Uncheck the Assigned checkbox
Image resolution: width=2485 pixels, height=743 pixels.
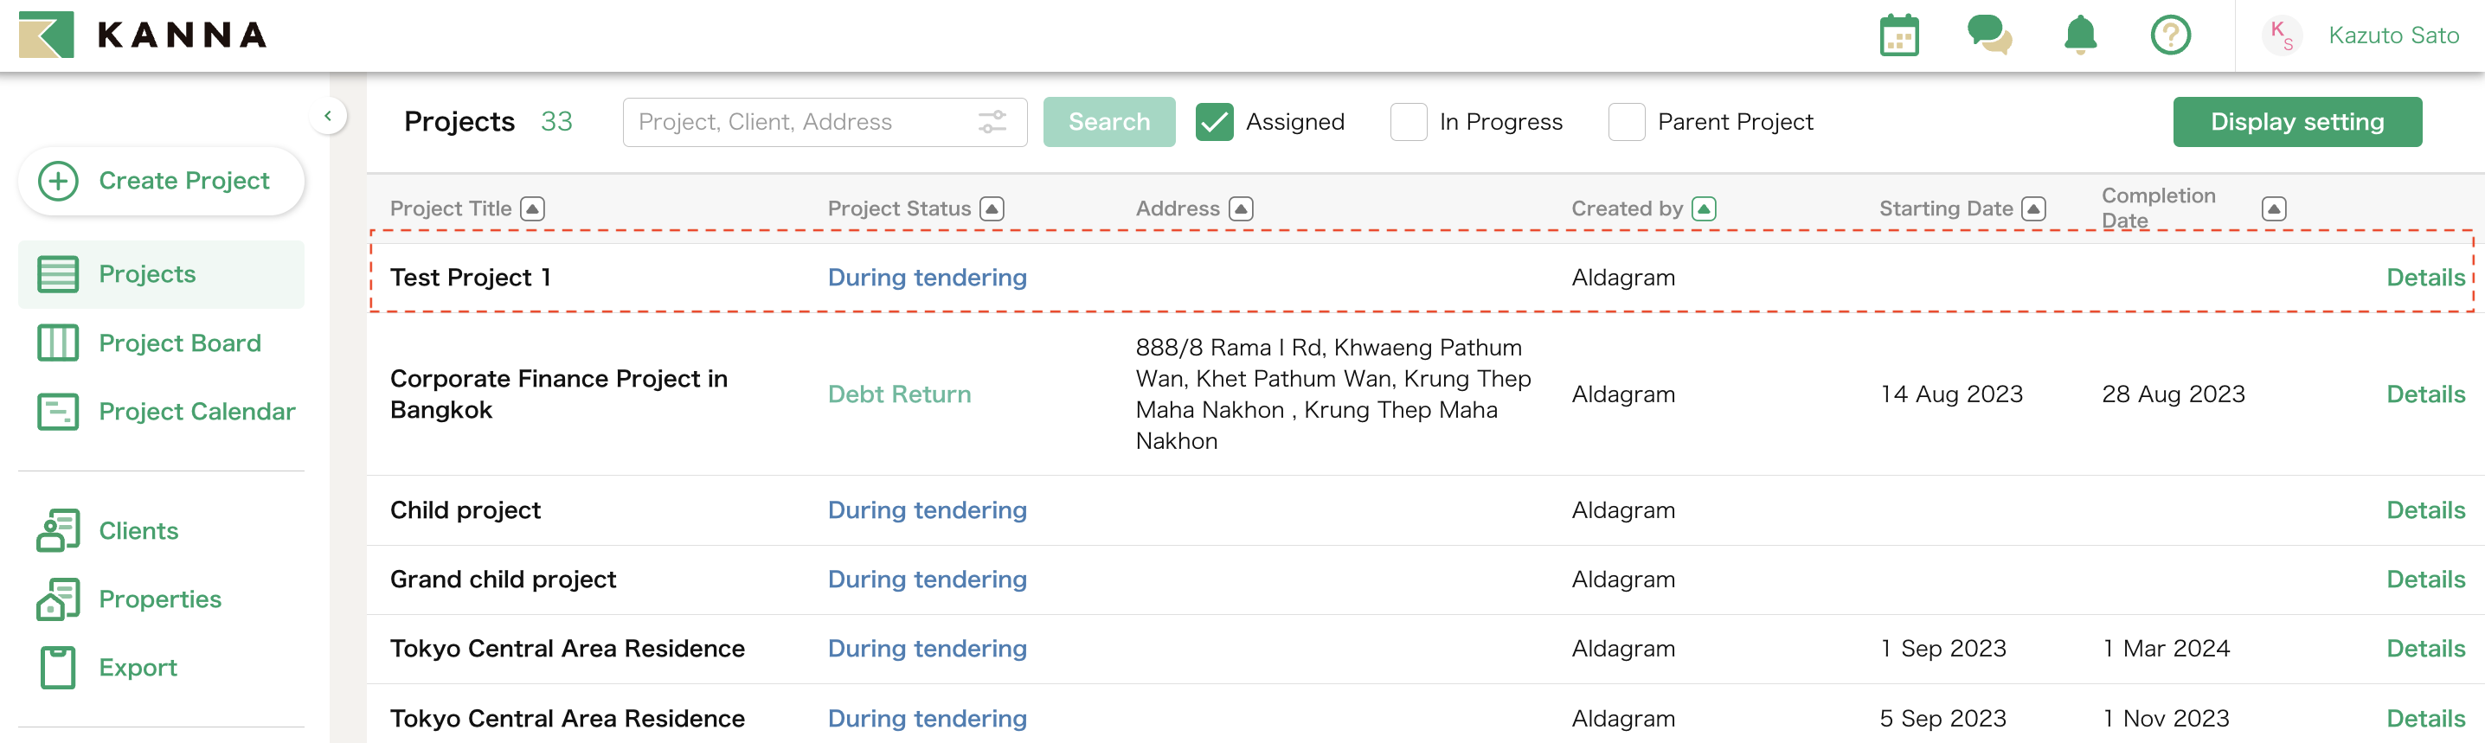1214,122
